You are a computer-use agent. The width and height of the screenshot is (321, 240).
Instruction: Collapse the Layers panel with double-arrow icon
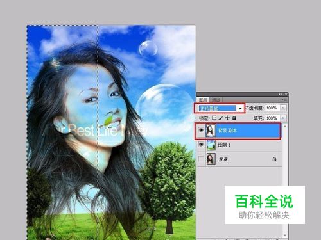click(281, 94)
